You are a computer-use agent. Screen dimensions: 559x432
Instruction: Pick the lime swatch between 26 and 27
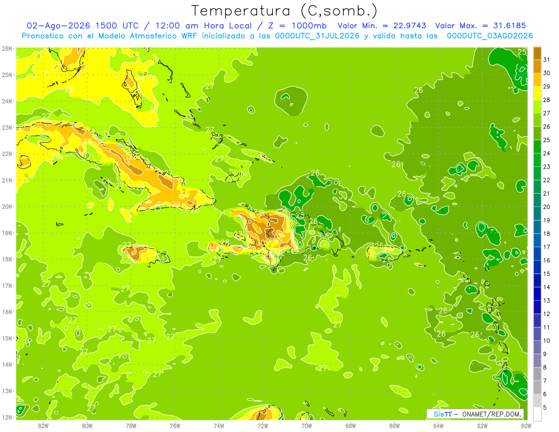click(538, 120)
